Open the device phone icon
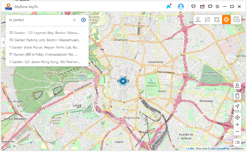247x152 pixels. point(237,96)
